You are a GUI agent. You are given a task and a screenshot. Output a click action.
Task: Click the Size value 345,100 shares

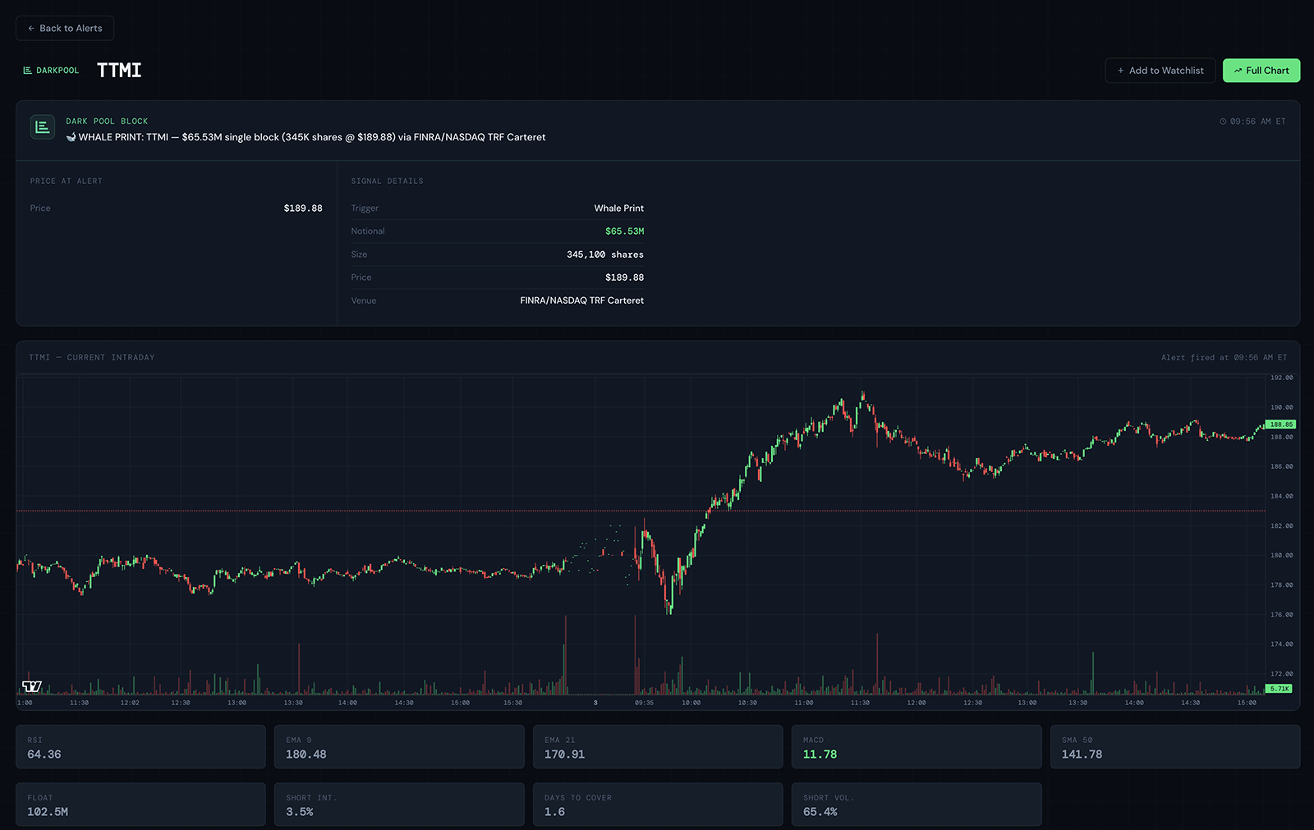[605, 255]
